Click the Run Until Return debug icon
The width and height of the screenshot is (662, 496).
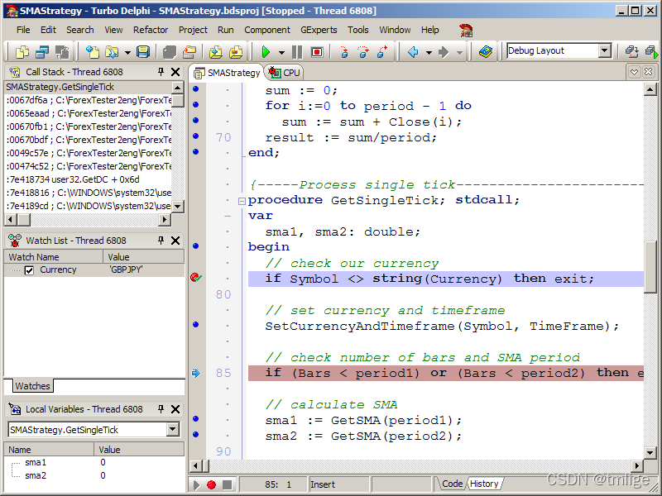(382, 52)
